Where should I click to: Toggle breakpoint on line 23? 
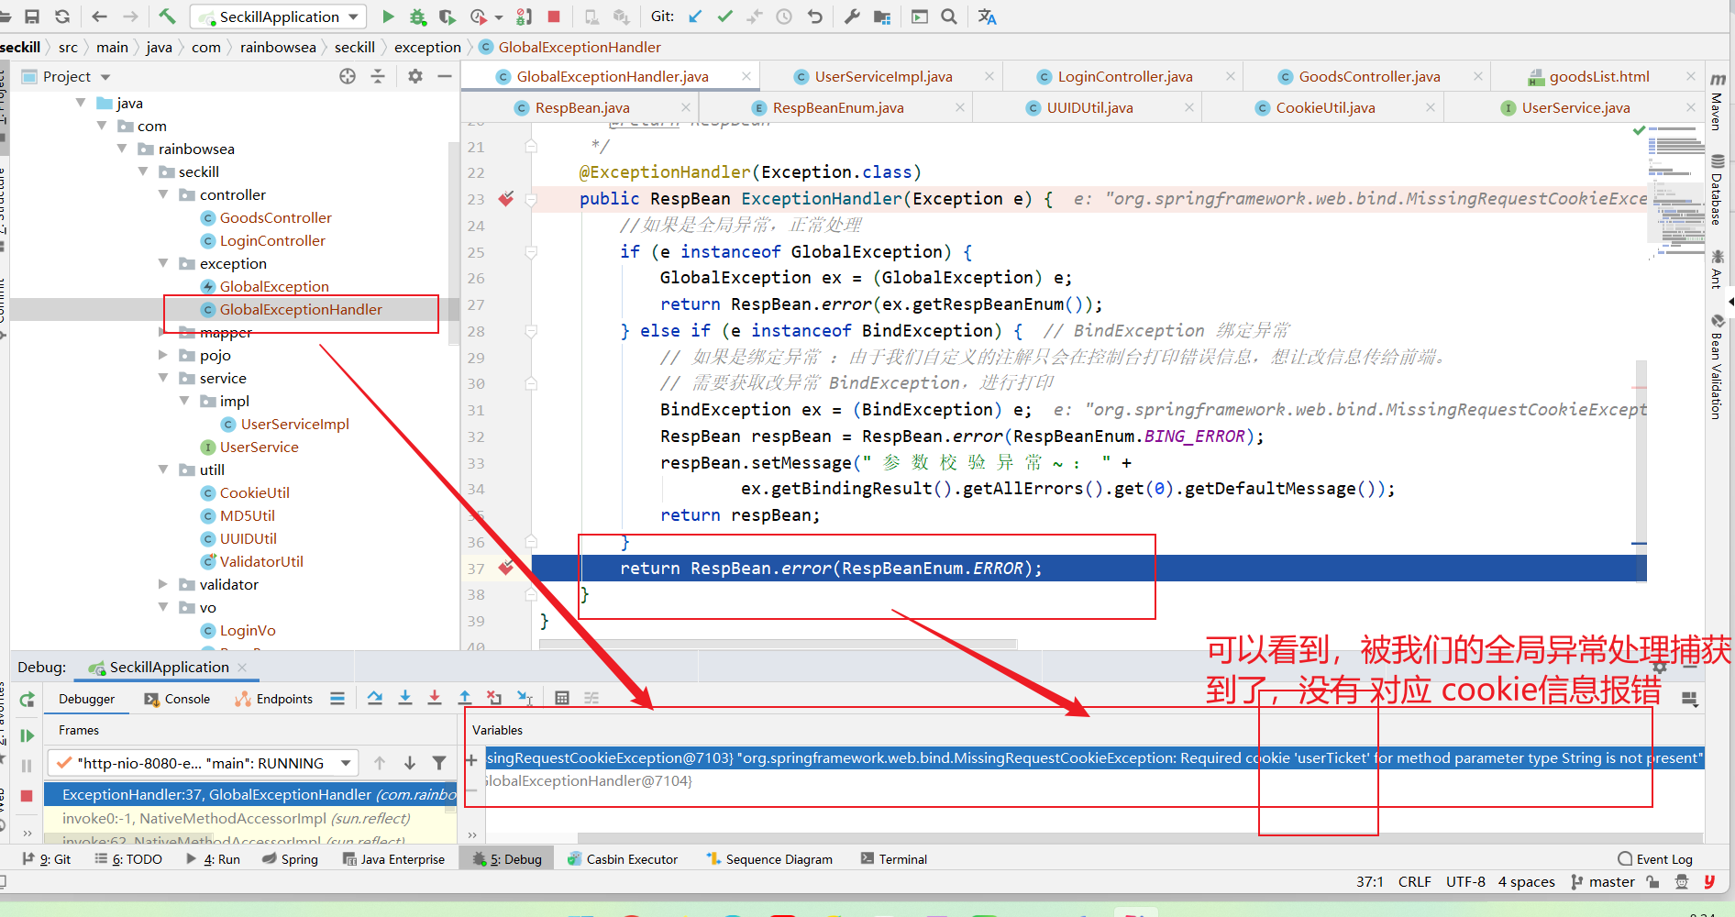[x=506, y=199]
